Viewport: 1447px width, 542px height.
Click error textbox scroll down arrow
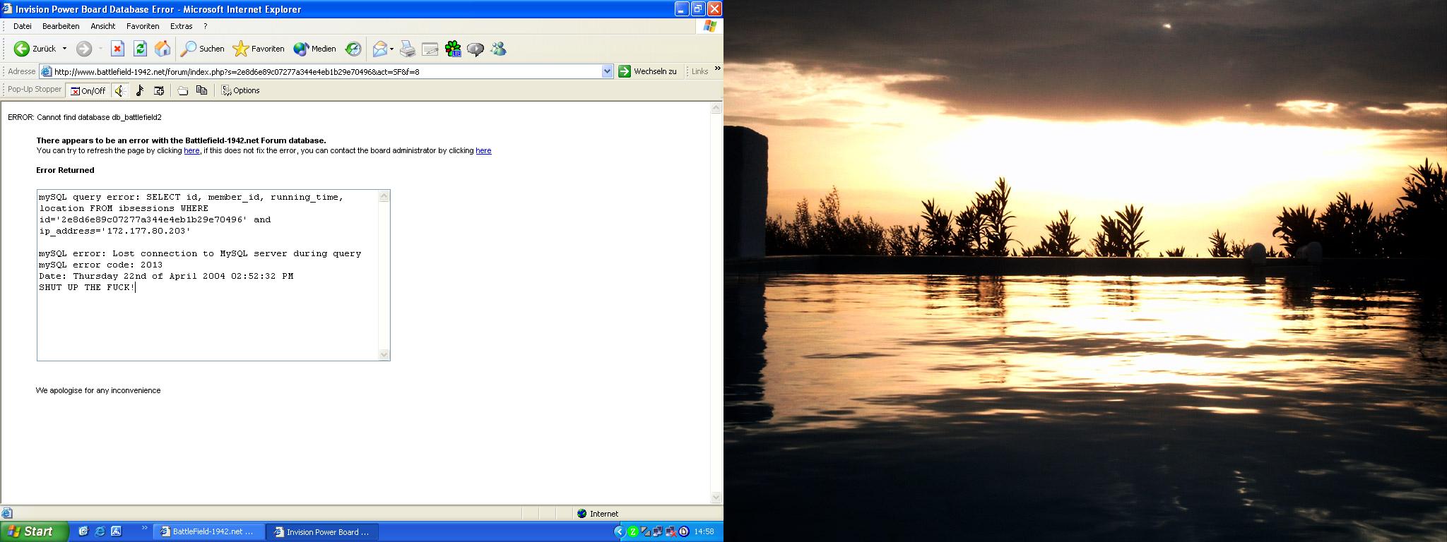tap(384, 355)
